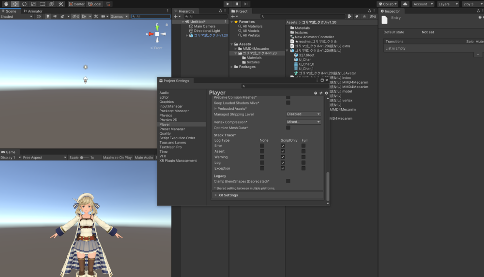This screenshot has height=277, width=484.
Task: Click the Step frame button
Action: pyautogui.click(x=246, y=4)
